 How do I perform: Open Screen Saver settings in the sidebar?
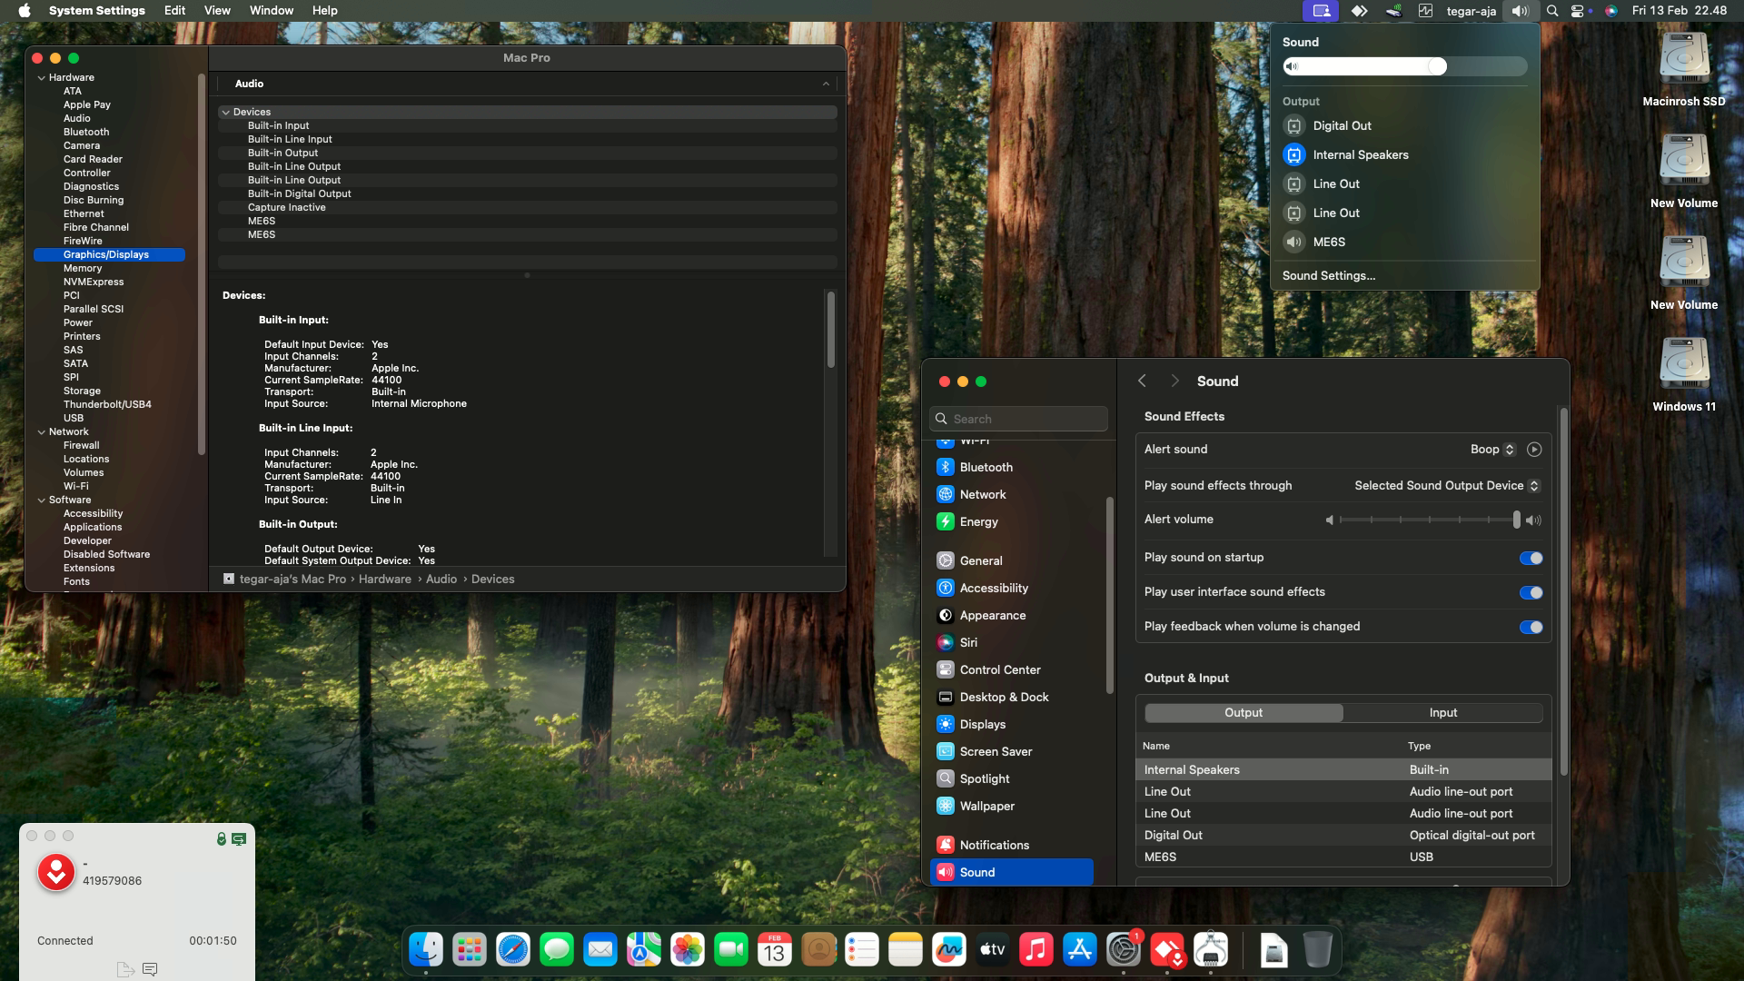[1012, 751]
